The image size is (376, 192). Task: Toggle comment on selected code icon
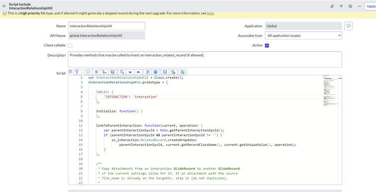tap(88, 72)
